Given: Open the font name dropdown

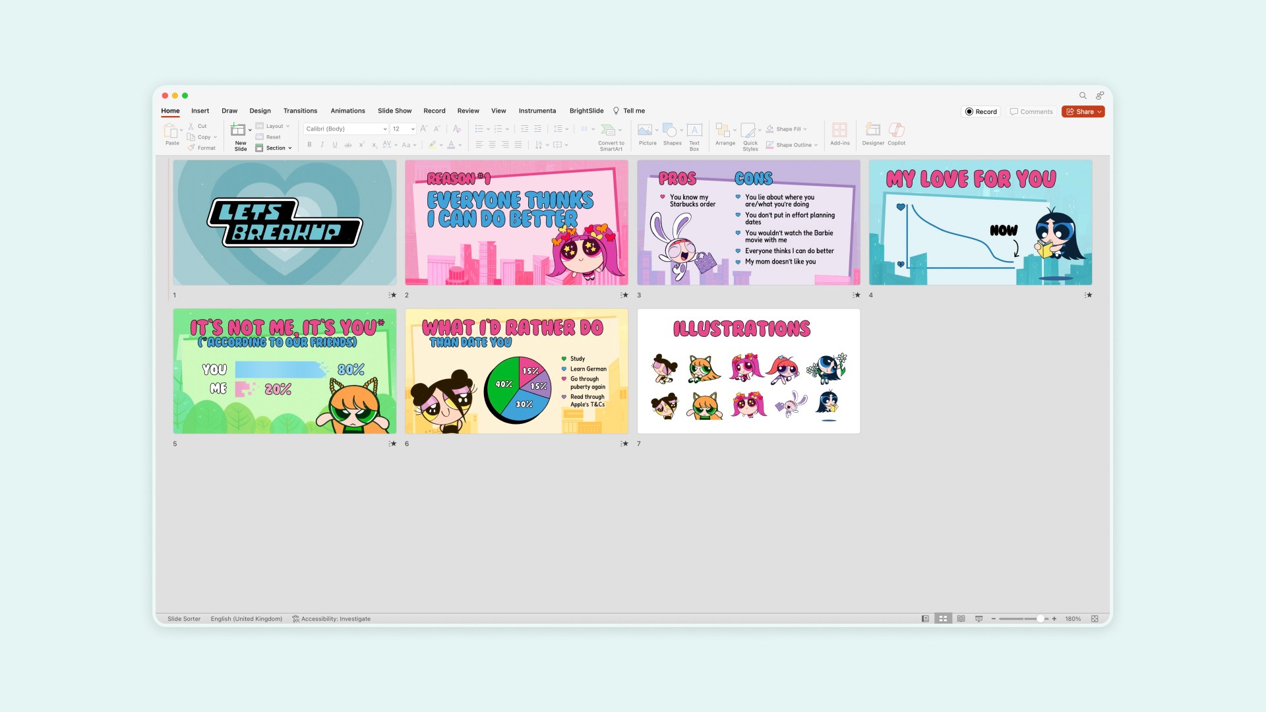Looking at the screenshot, I should pos(384,129).
